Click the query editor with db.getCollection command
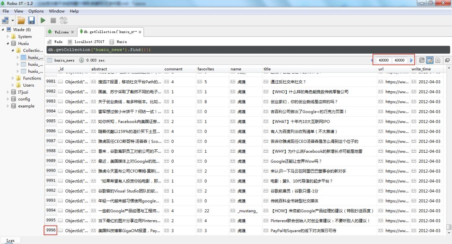The width and height of the screenshot is (452, 244). tap(248, 50)
